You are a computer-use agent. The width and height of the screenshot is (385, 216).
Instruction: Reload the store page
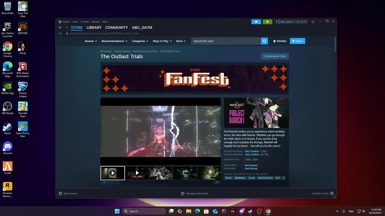click(x=60, y=33)
